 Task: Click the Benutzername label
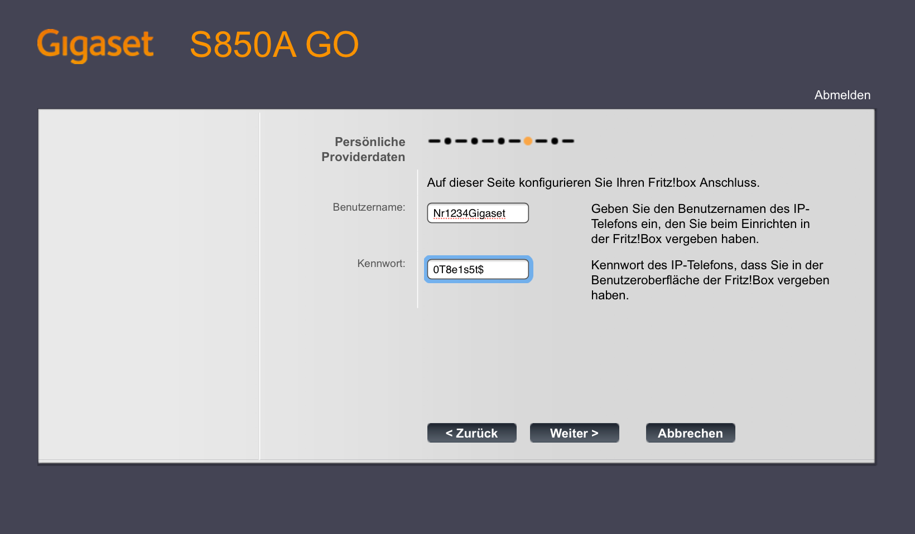pos(369,207)
